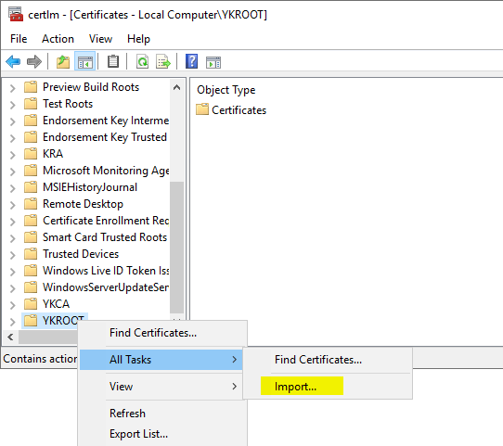Image resolution: width=503 pixels, height=446 pixels.
Task: Toggle the Show/Hide Action Pane icon
Action: pos(213,62)
